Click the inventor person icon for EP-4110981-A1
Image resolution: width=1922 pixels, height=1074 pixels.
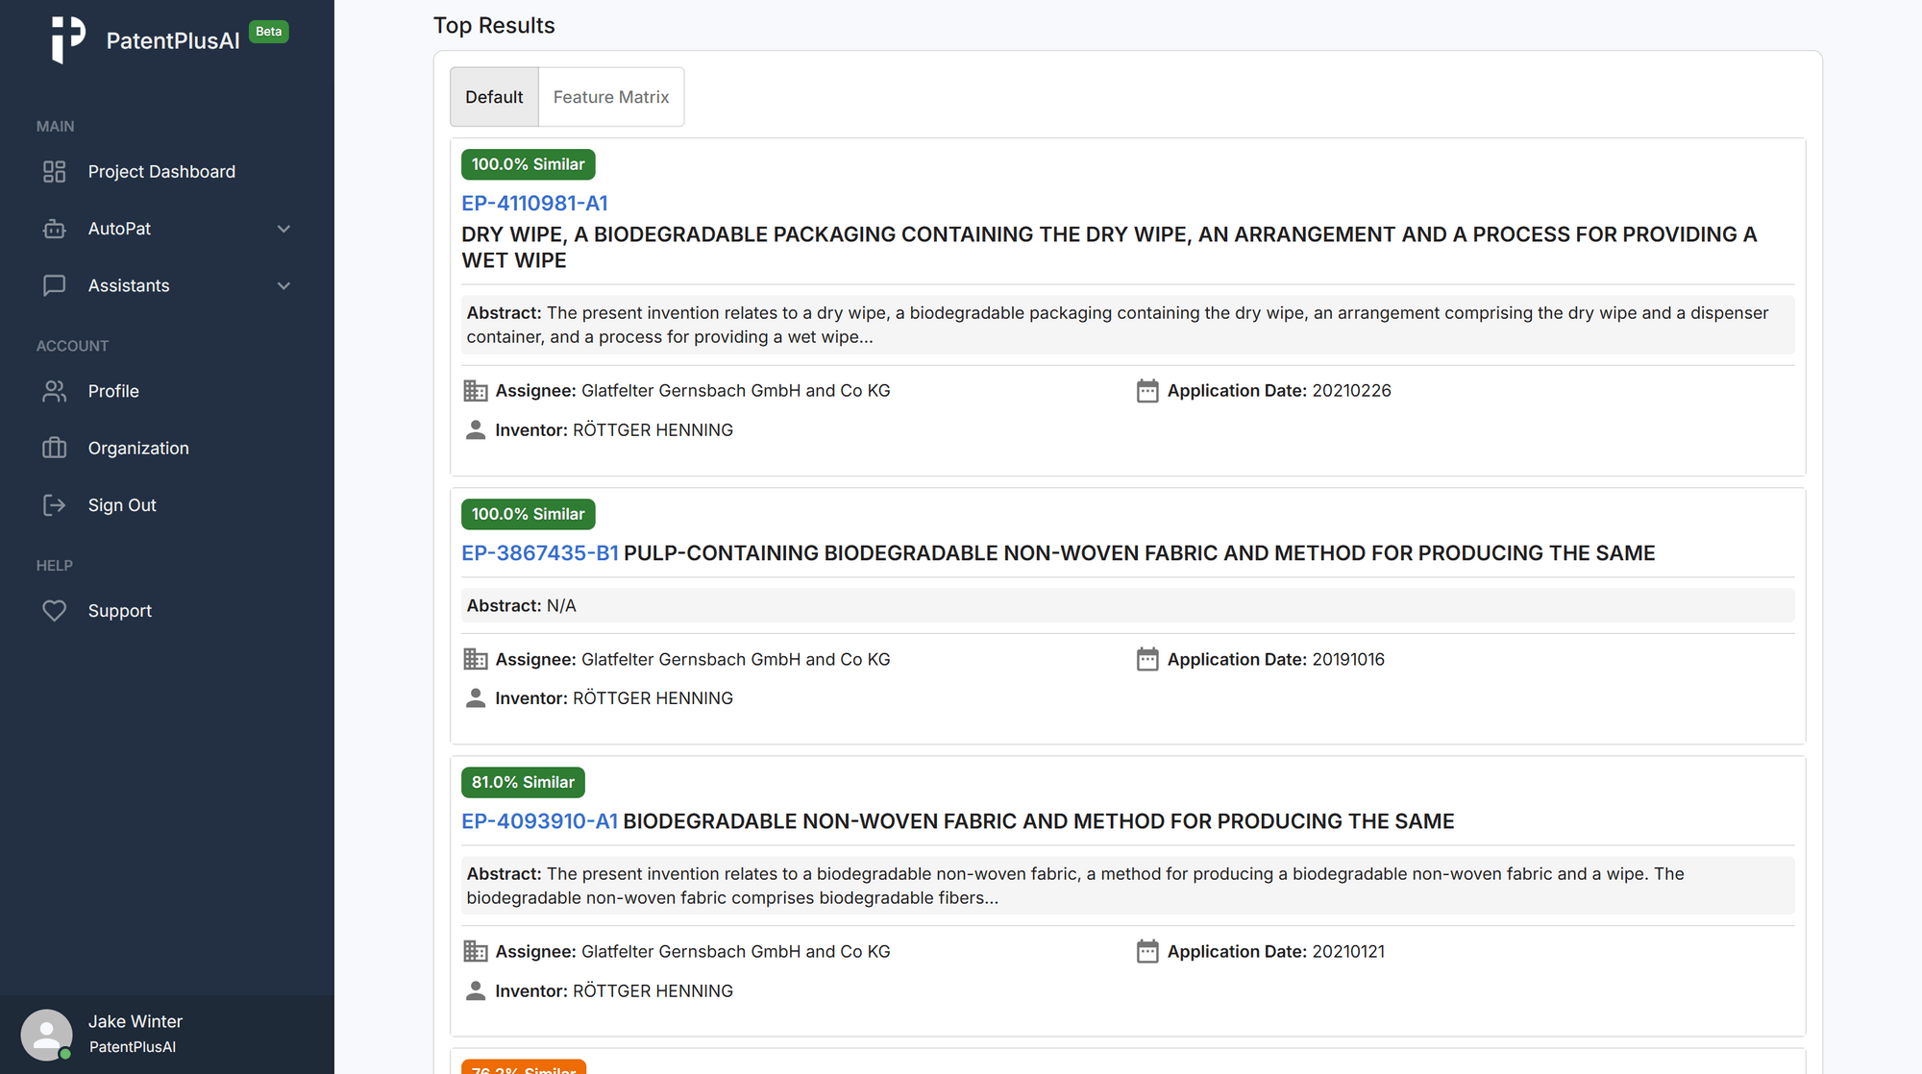click(476, 430)
